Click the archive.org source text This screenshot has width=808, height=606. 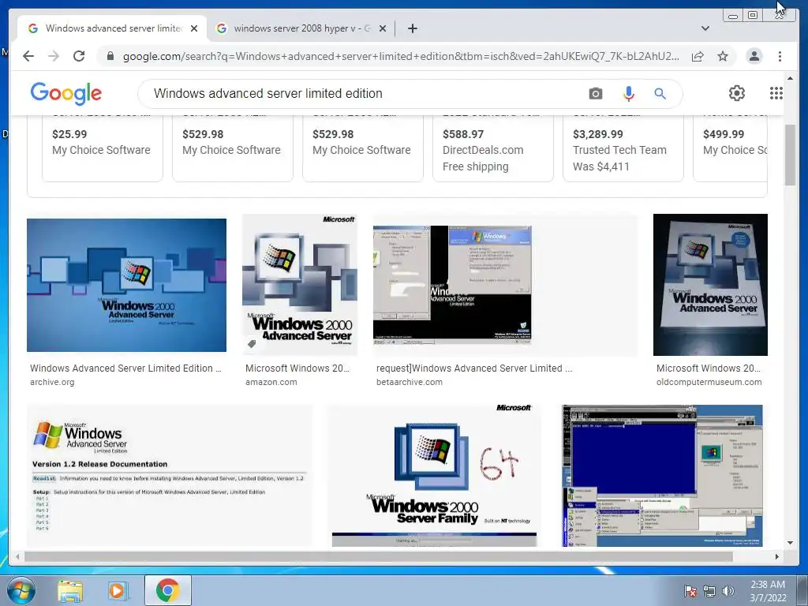(52, 382)
